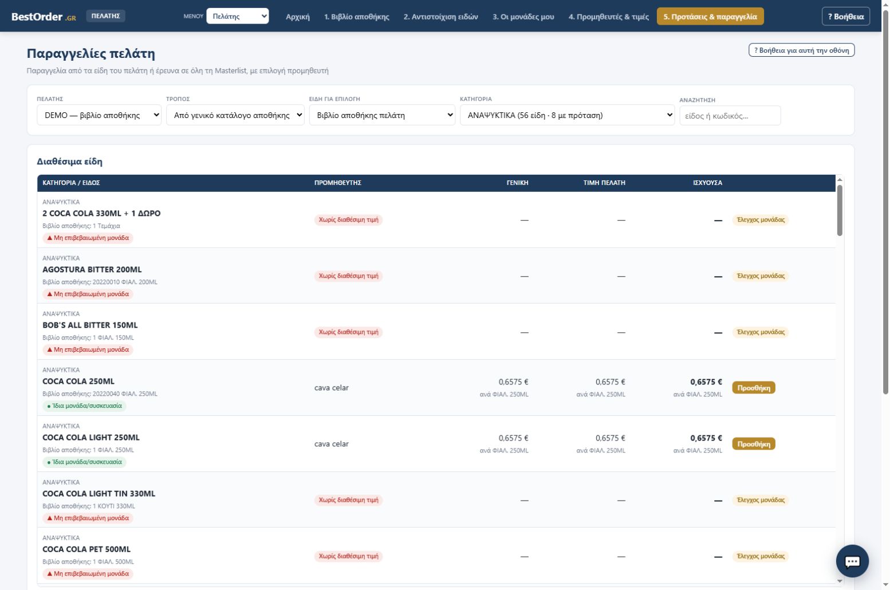This screenshot has width=890, height=590.
Task: Open the ΤΡΟΠΟΣ dropdown
Action: click(x=235, y=115)
